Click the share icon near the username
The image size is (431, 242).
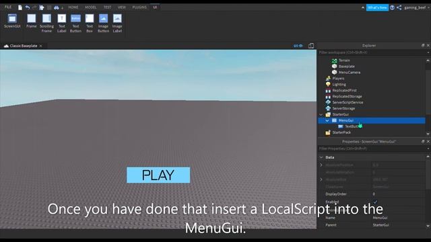pos(399,7)
